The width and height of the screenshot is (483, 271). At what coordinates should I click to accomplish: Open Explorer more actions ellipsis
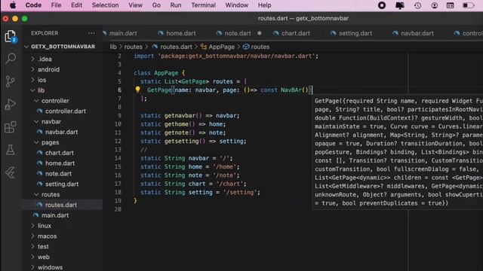[91, 33]
